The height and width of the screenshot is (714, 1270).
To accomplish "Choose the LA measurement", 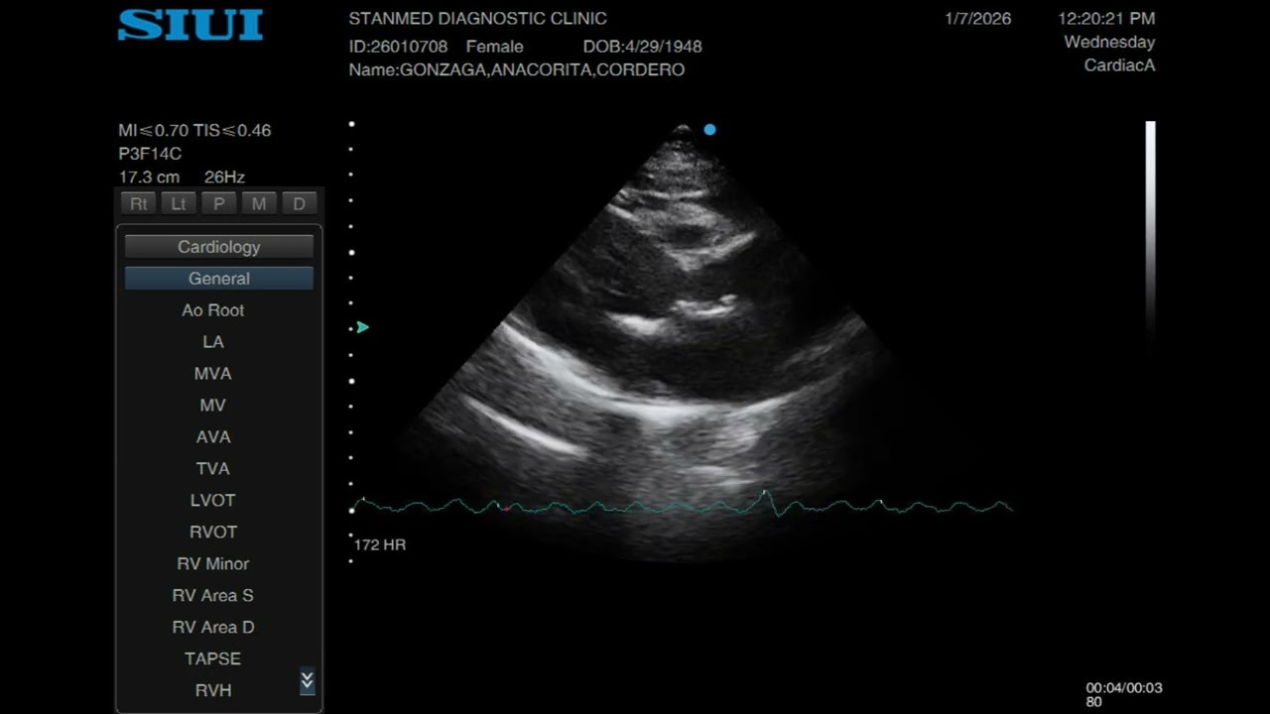I will [213, 342].
